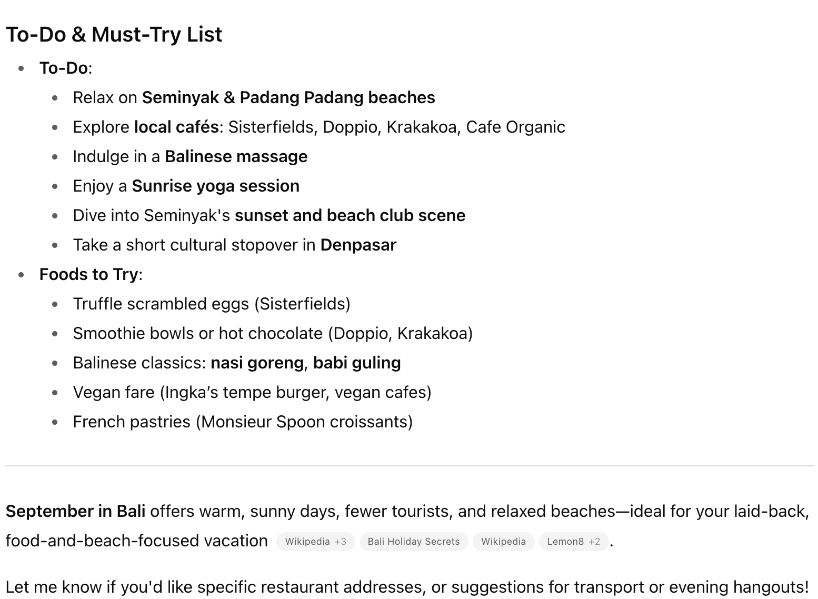This screenshot has height=599, width=818.
Task: Open the Bali Holiday Secrets source chip
Action: coord(413,541)
